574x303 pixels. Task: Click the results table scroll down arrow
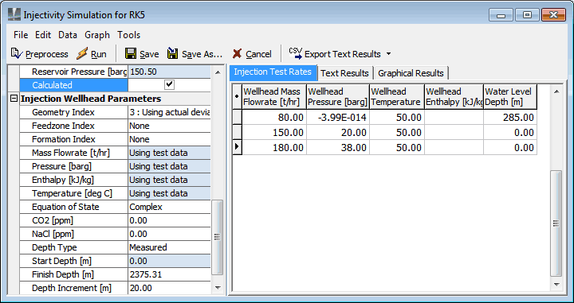(x=556, y=284)
